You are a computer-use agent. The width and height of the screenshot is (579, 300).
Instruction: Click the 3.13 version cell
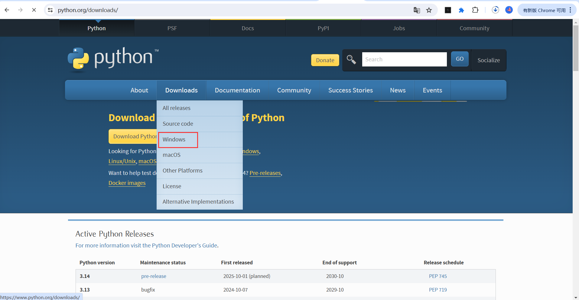point(85,290)
